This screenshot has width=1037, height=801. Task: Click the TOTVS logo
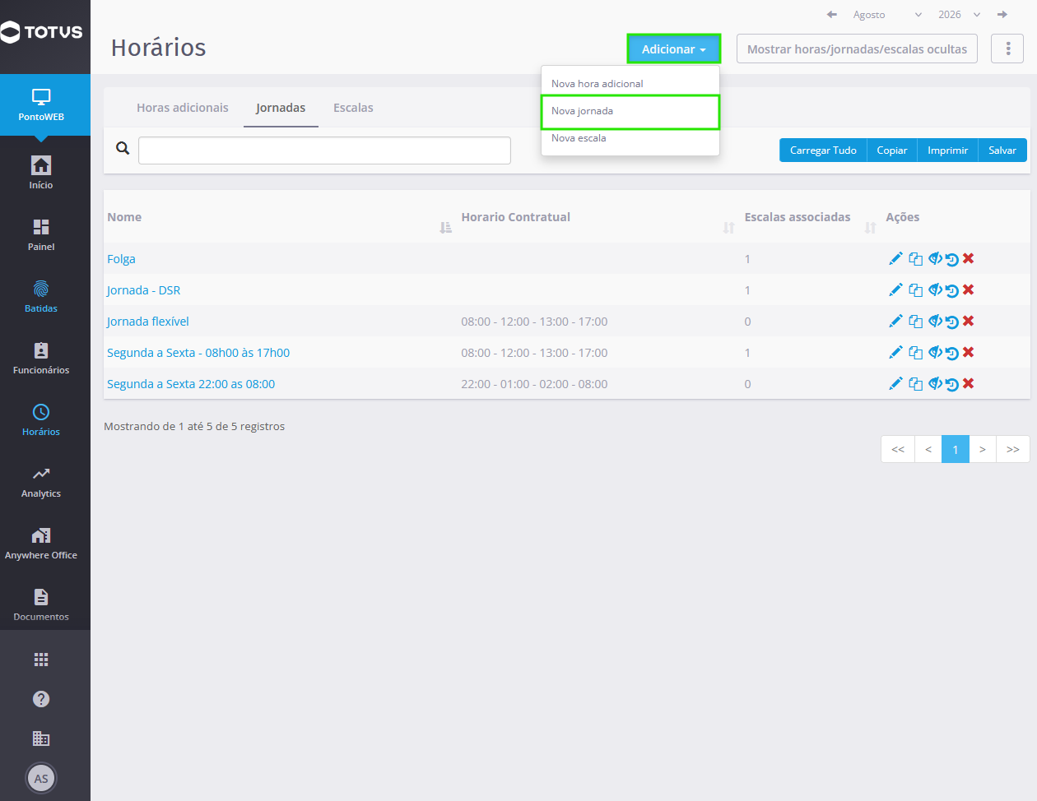(42, 33)
